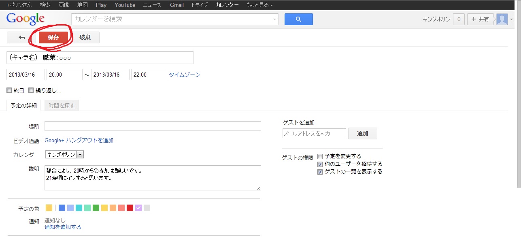The width and height of the screenshot is (521, 237).
Task: Click the plus 共有 share button
Action: [x=481, y=19]
